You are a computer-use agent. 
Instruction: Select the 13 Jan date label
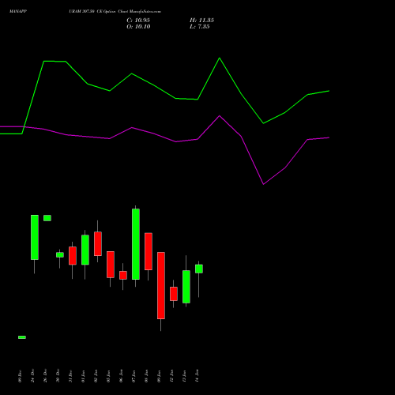click(185, 376)
